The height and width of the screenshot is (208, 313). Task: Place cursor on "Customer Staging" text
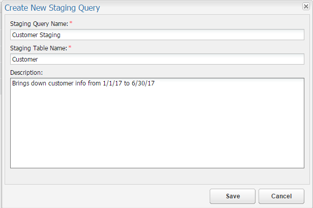coord(36,35)
